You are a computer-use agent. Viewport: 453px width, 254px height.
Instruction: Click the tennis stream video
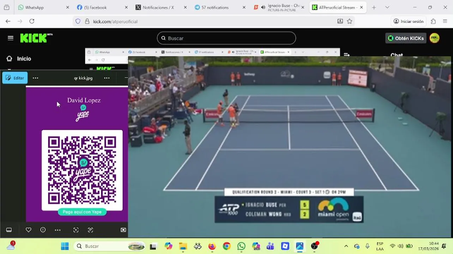coord(289,147)
